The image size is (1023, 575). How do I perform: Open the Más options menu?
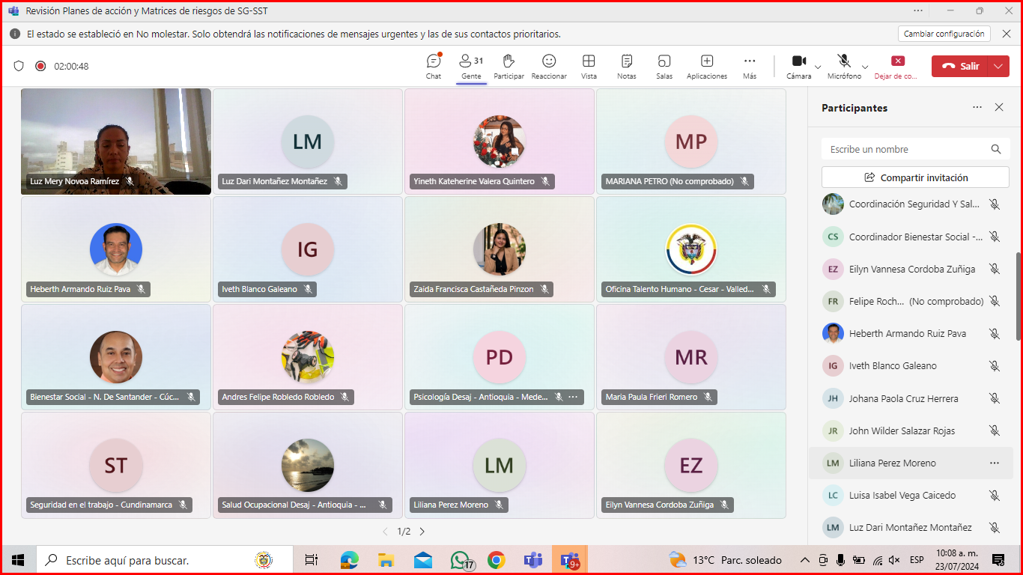pos(750,66)
